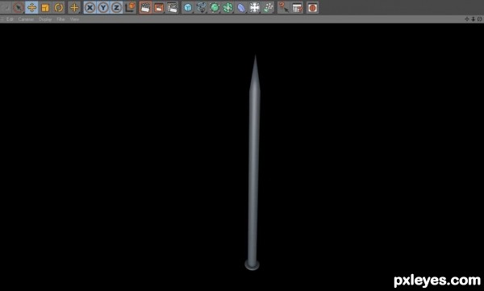Open the viewport Edit menu

pos(10,19)
